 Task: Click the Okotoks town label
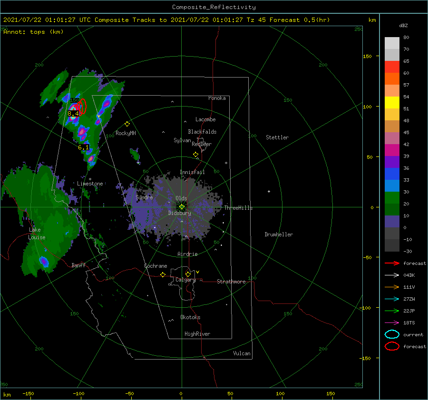coord(190,317)
